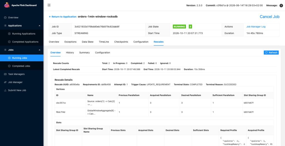This screenshot has width=285, height=146.
Task: Switch to the Data Skew tab
Action: pyautogui.click(x=88, y=42)
